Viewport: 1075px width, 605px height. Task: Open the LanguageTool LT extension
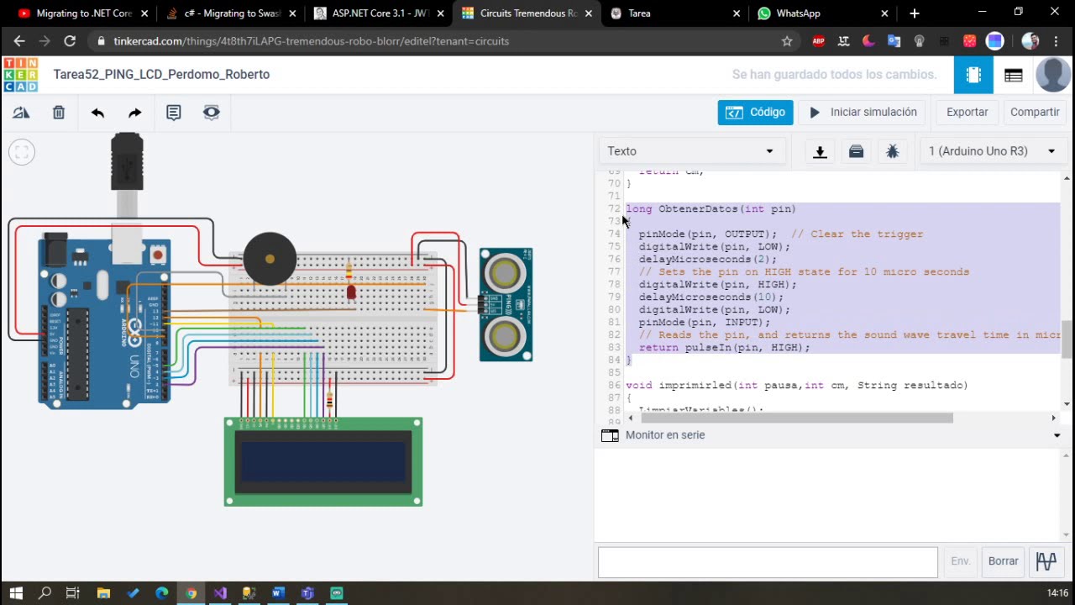pyautogui.click(x=844, y=41)
